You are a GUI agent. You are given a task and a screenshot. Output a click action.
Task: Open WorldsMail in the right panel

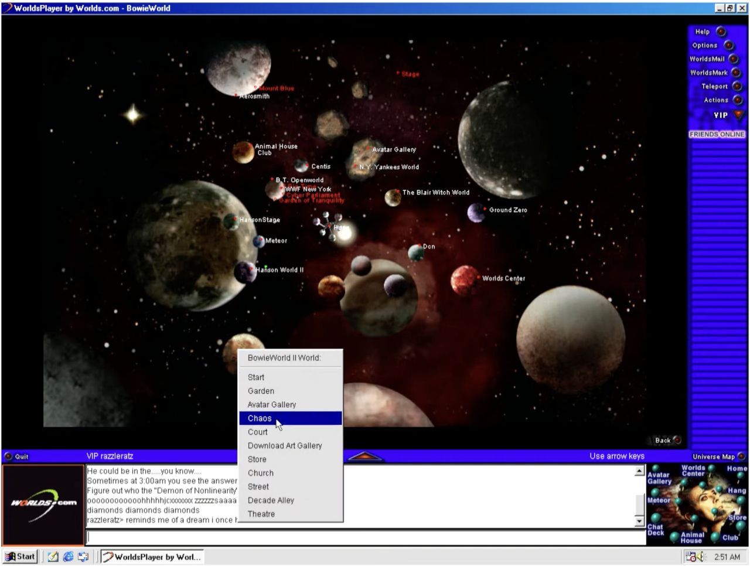pos(734,59)
